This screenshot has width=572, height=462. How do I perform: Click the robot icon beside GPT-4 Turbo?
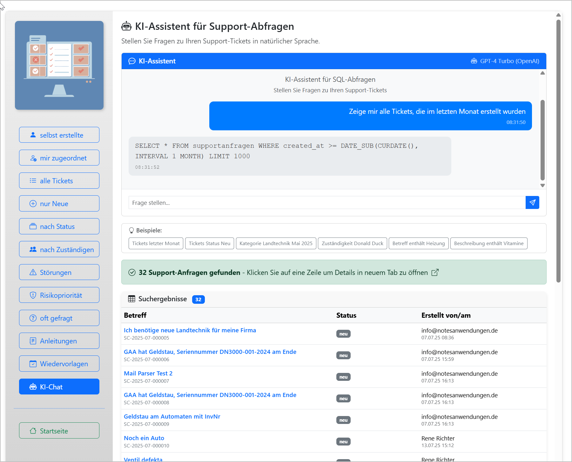(474, 61)
